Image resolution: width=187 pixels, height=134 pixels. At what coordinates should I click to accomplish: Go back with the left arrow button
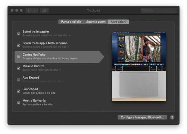click(x=29, y=10)
